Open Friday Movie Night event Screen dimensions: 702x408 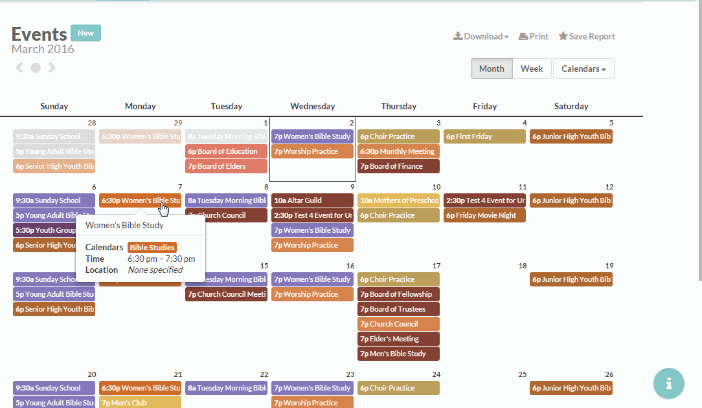click(484, 215)
